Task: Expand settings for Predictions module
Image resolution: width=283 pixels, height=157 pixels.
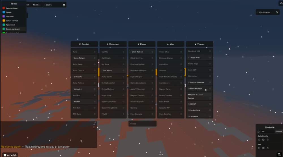Action: (x=210, y=110)
